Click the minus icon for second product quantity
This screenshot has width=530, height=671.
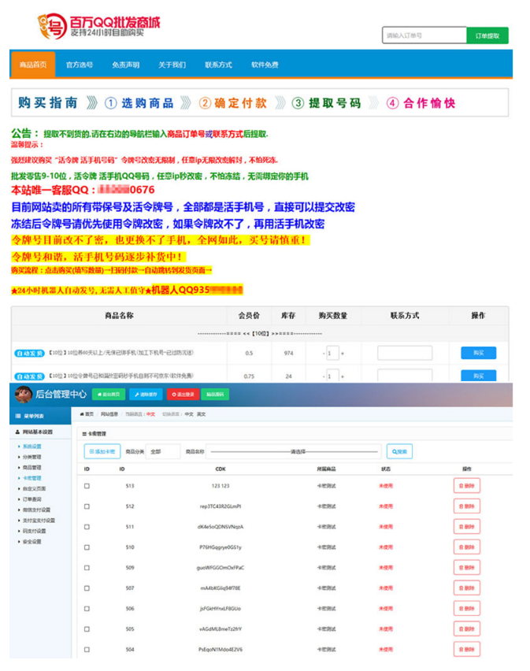point(322,376)
